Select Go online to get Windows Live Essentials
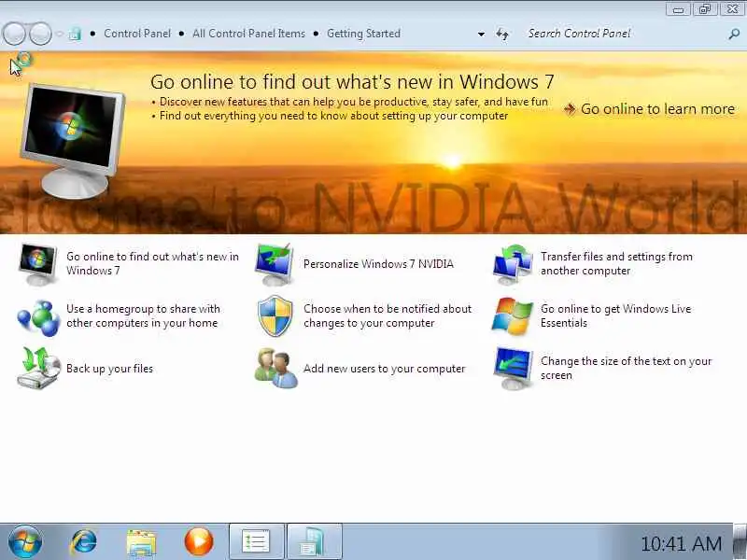The width and height of the screenshot is (747, 560). click(615, 315)
